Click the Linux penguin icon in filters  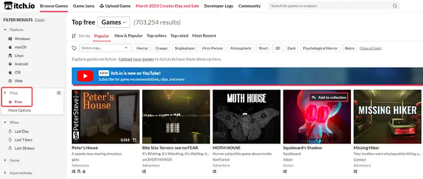pos(10,56)
